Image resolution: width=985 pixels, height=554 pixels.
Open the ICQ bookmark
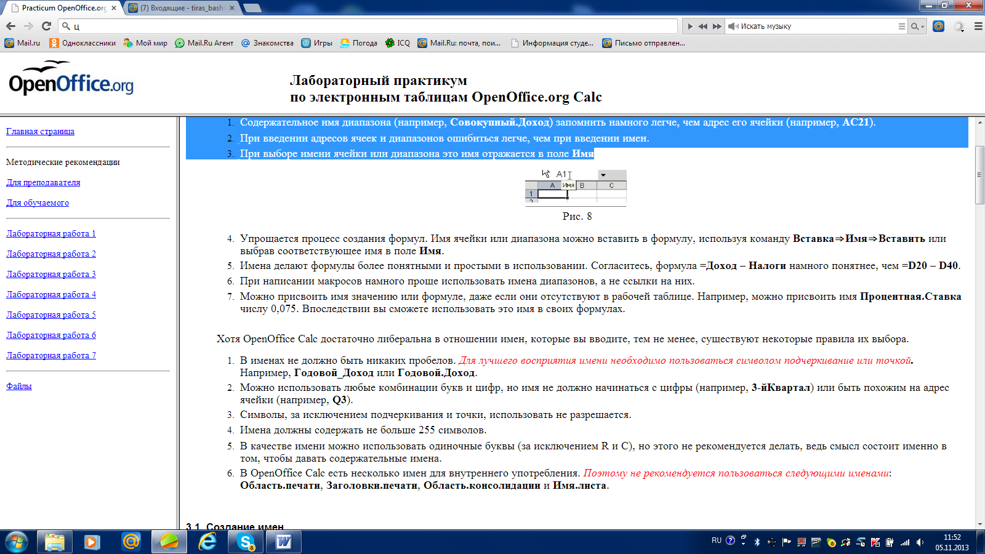(398, 43)
